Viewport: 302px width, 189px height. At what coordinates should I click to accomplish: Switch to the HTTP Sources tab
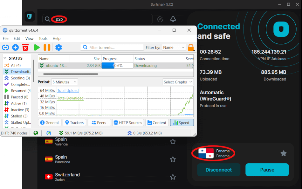tap(128, 122)
